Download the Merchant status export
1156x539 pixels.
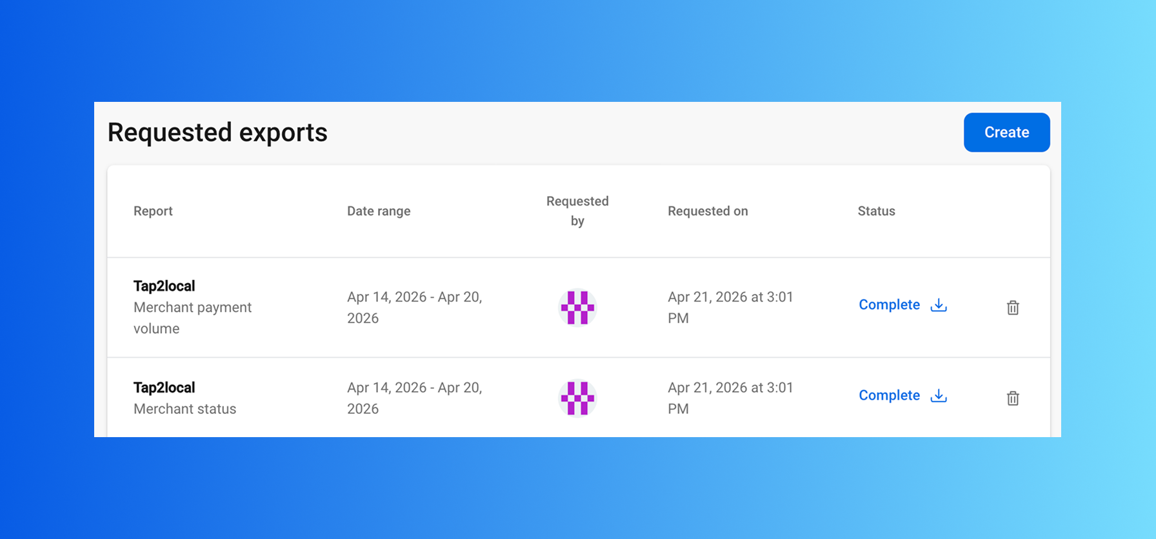(x=939, y=396)
